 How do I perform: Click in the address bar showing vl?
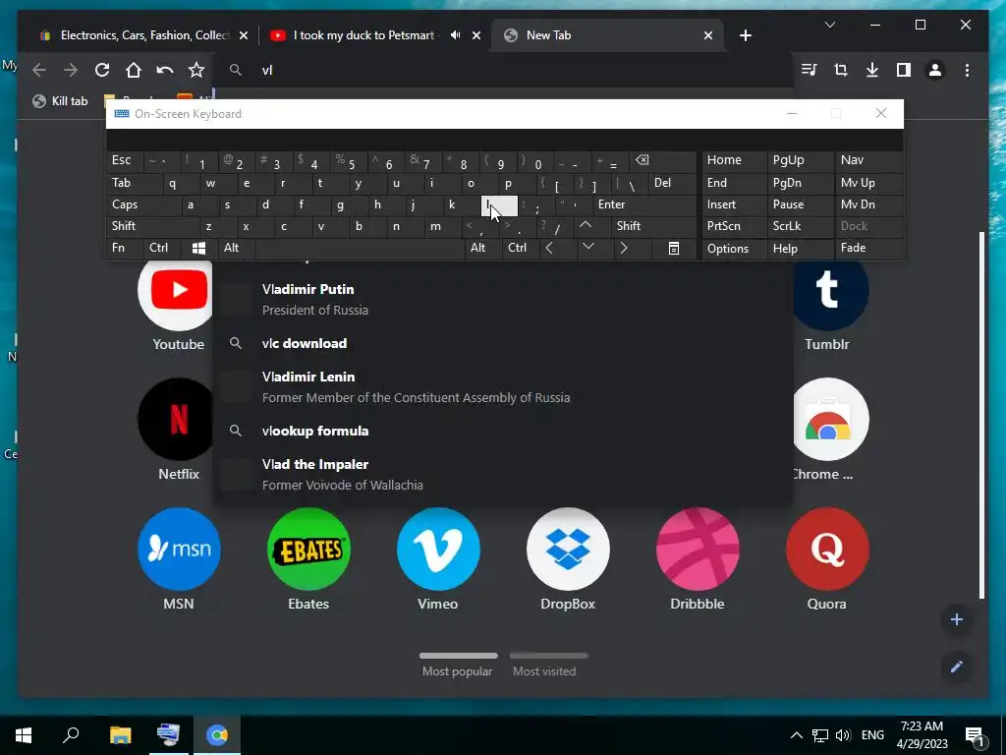(x=503, y=70)
